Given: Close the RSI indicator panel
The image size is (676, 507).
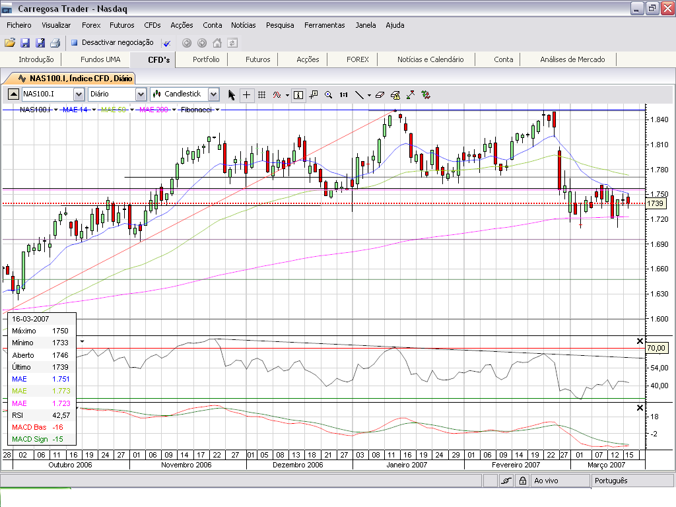Looking at the screenshot, I should pyautogui.click(x=640, y=341).
